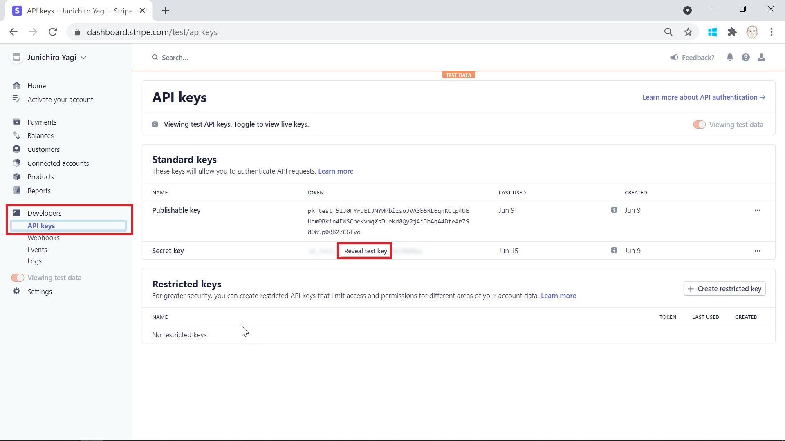Open the Balances sidebar icon

[x=16, y=136]
